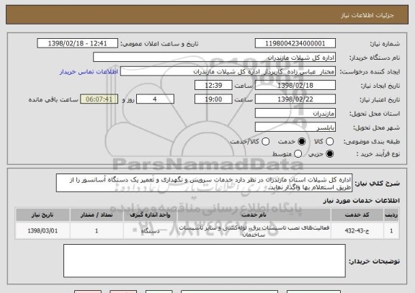Click the buyer organization name field

(215, 58)
